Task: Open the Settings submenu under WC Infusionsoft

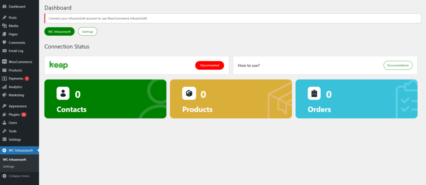Action: coord(9,167)
